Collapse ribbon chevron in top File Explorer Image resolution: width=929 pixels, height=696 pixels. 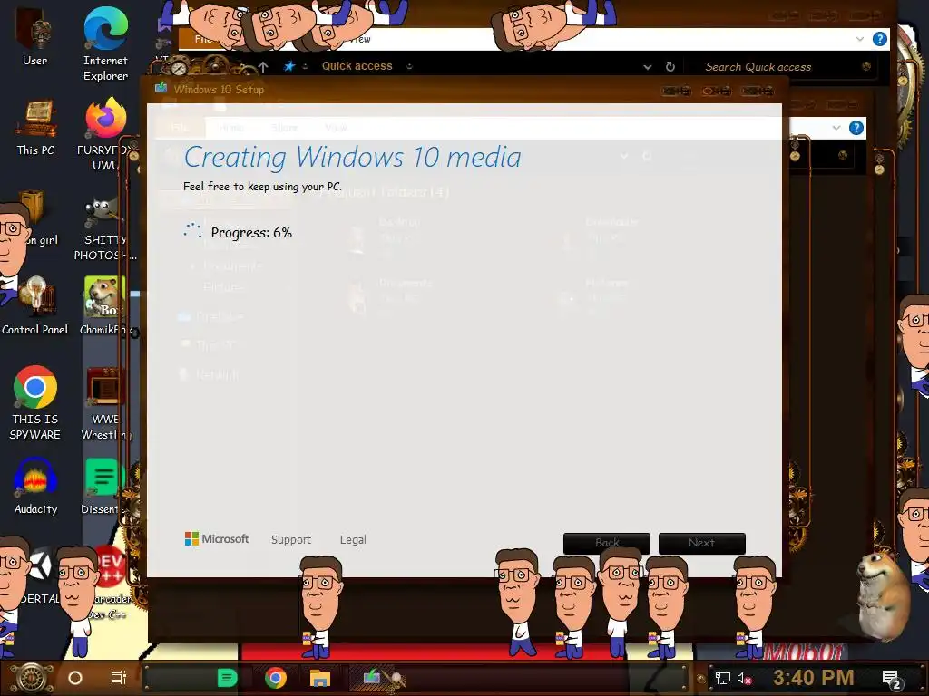860,40
